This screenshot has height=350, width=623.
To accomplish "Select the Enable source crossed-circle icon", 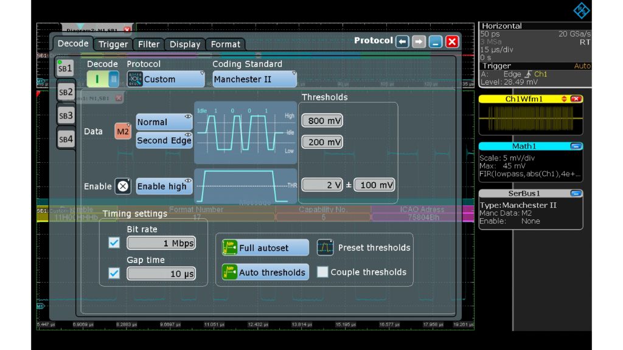I will tap(123, 187).
